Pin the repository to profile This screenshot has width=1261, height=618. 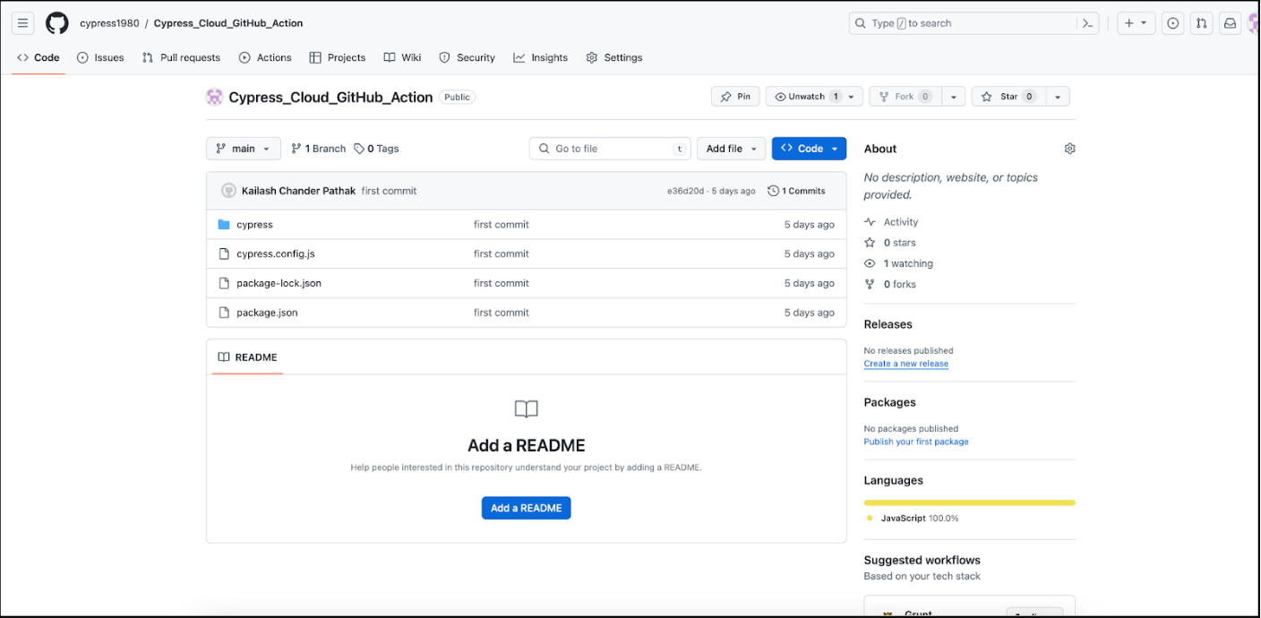(x=735, y=97)
